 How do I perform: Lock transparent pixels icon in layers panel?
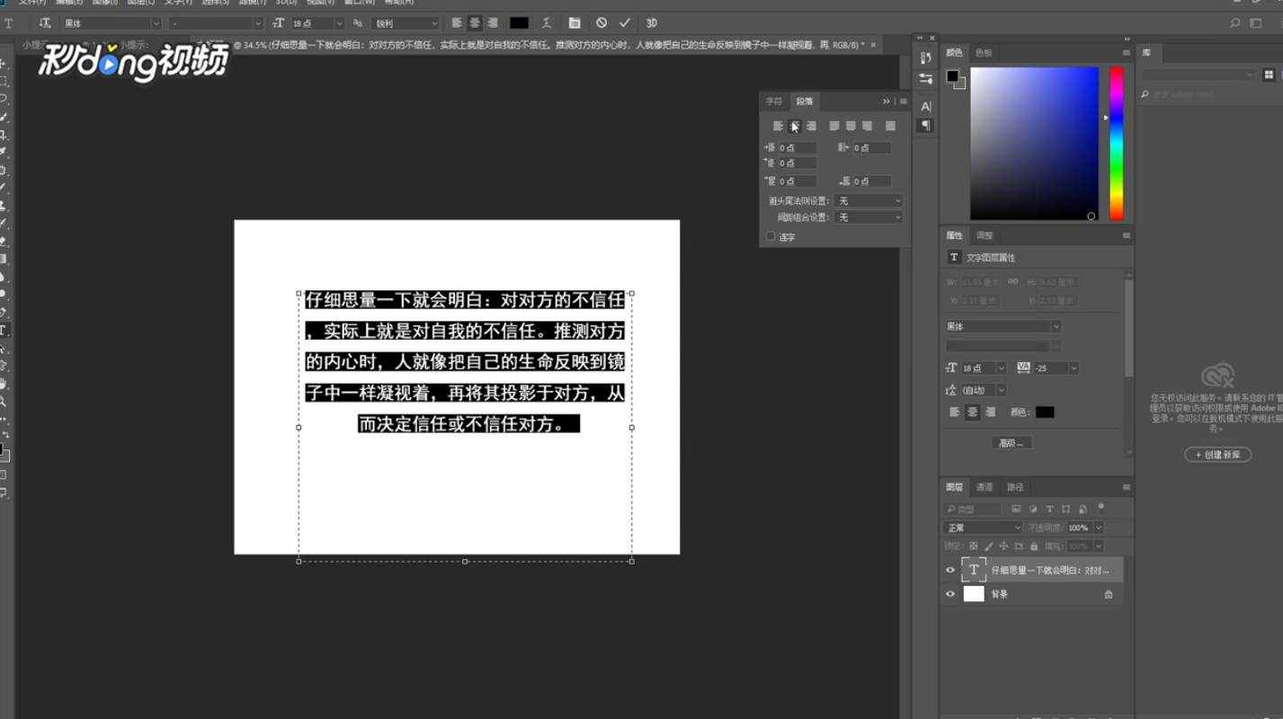pos(974,546)
